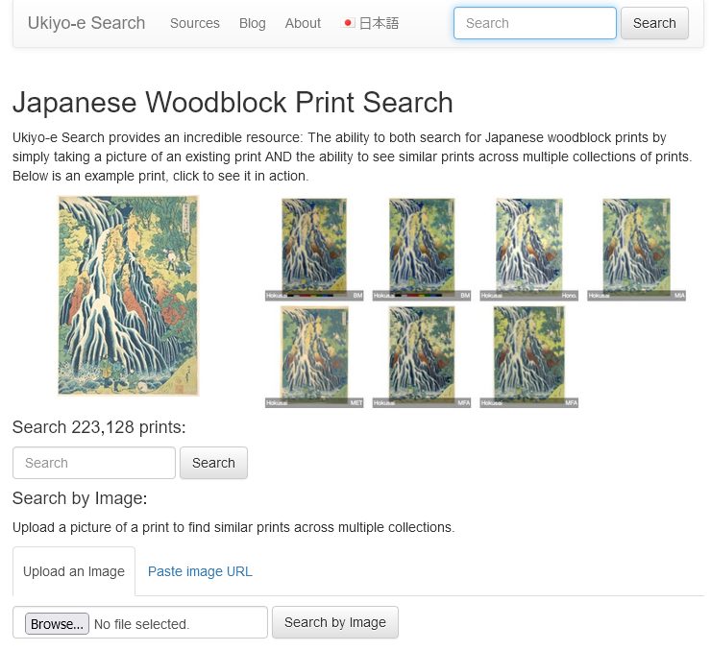The image size is (711, 651).
Task: Open the Sources menu item
Action: pos(194,23)
